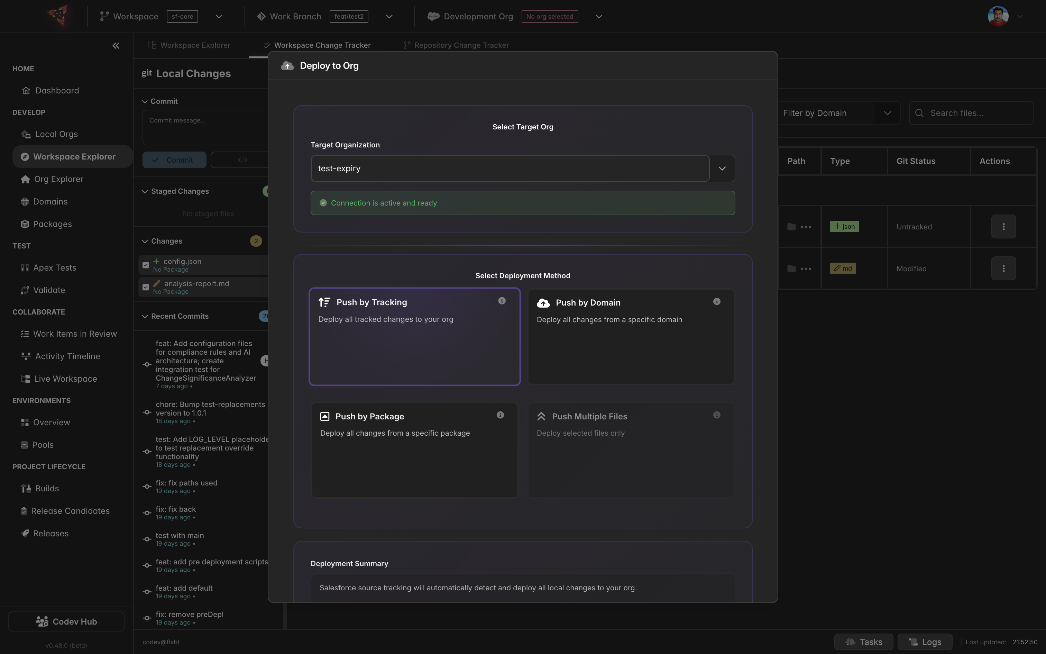Collapse the Changes section

tap(145, 241)
